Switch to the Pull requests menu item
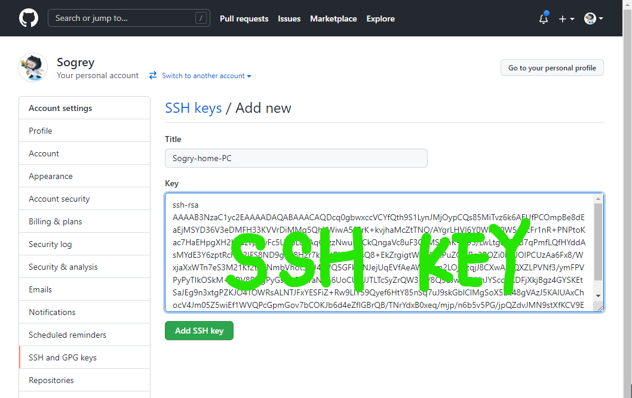The height and width of the screenshot is (398, 632). (244, 18)
